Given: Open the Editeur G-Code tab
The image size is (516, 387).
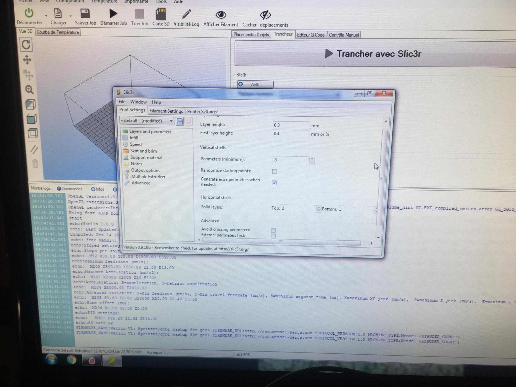Looking at the screenshot, I should pos(311,35).
